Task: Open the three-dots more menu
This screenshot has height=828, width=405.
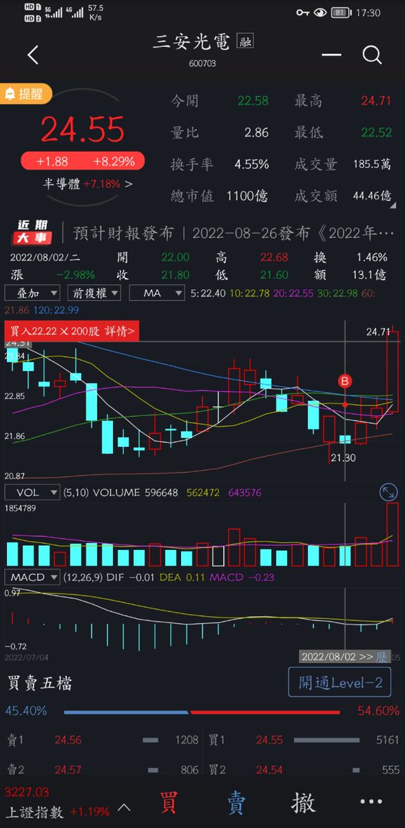Action: [x=371, y=802]
